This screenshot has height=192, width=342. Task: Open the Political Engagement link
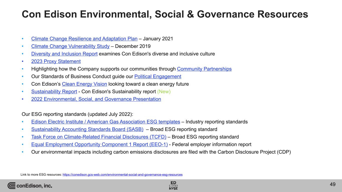pyautogui.click(x=158, y=76)
